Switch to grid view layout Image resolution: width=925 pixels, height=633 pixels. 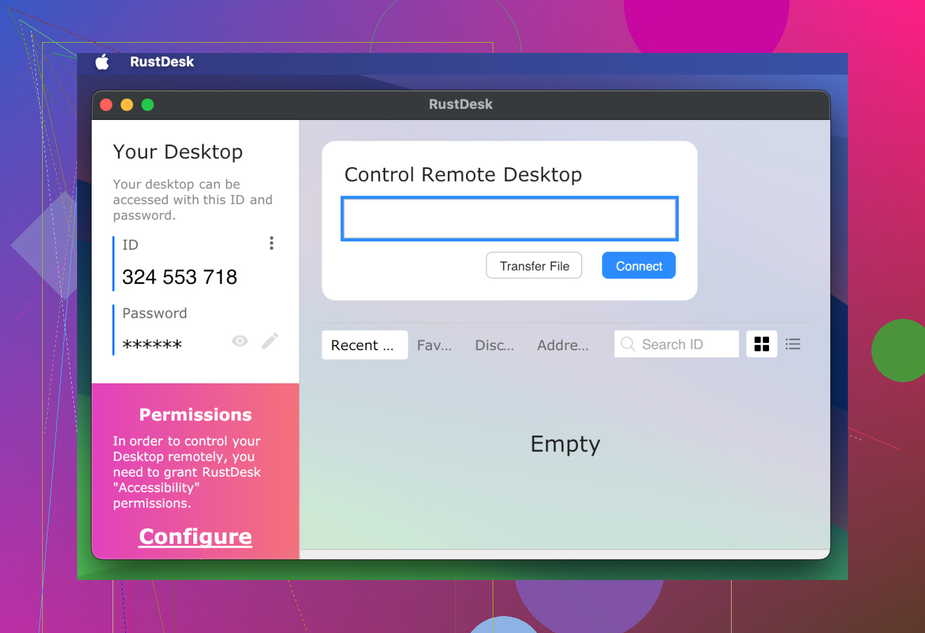click(x=761, y=344)
